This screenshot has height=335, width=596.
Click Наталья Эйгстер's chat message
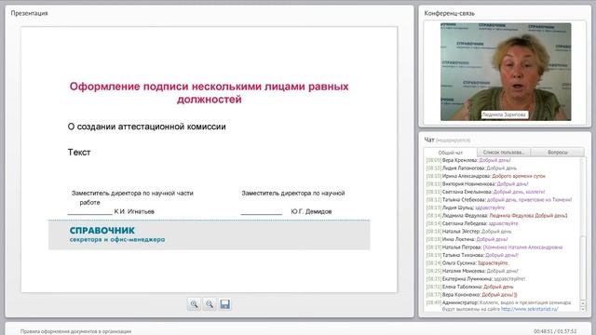[468, 232]
